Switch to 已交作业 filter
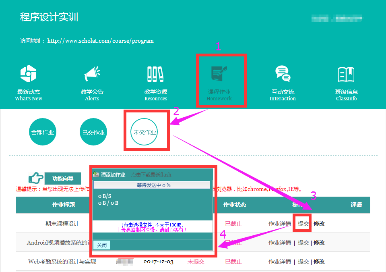Screen dimensions: 386x272 click(93, 132)
